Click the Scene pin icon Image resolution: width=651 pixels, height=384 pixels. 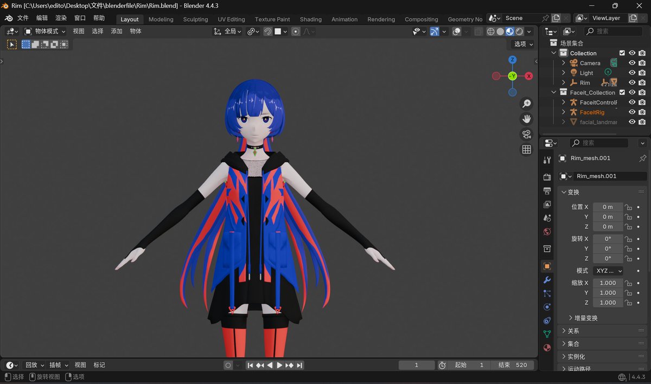545,18
